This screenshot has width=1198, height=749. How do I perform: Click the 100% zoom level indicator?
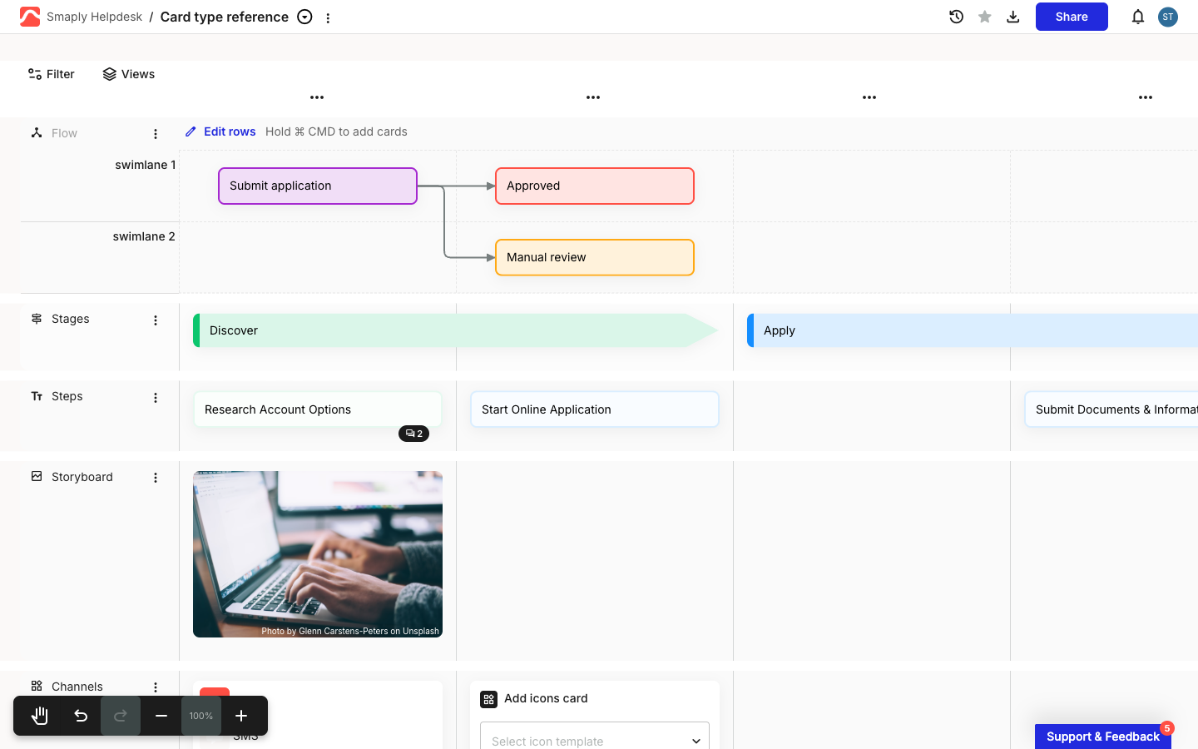click(201, 716)
